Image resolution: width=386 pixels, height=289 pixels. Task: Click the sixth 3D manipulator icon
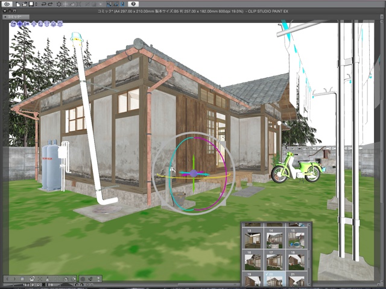(x=47, y=24)
